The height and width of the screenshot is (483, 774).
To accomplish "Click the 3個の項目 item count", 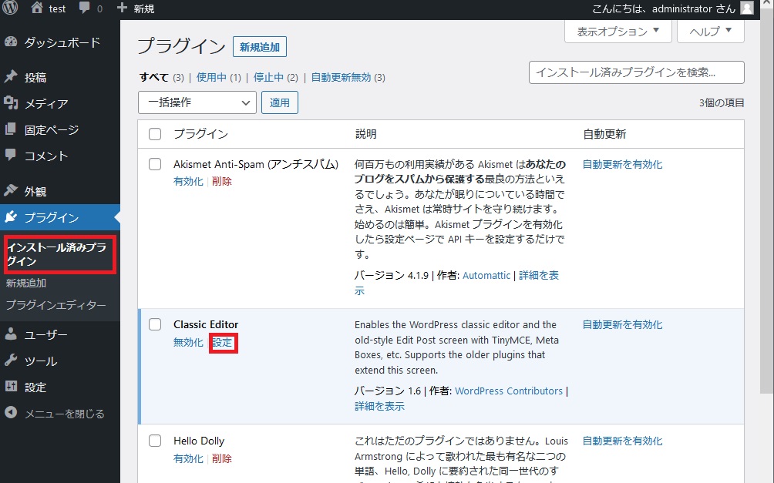I will point(721,102).
